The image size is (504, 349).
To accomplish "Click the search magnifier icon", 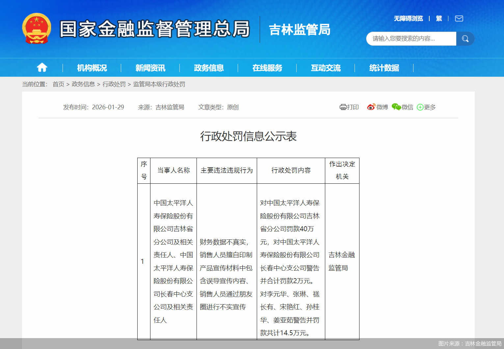I will (x=465, y=39).
